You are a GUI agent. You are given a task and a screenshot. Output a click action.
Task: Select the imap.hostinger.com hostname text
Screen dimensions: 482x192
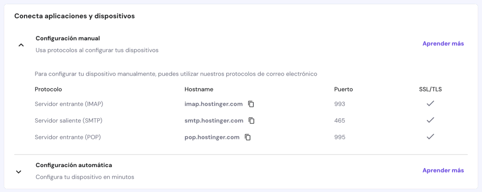213,104
